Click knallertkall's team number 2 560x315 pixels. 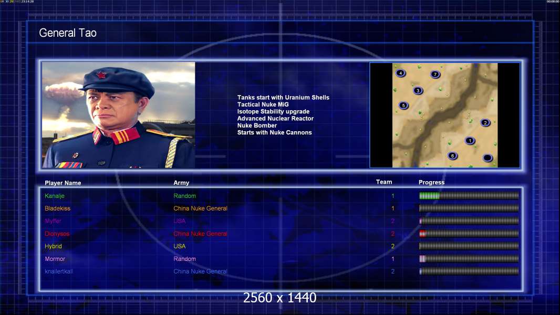coord(393,271)
